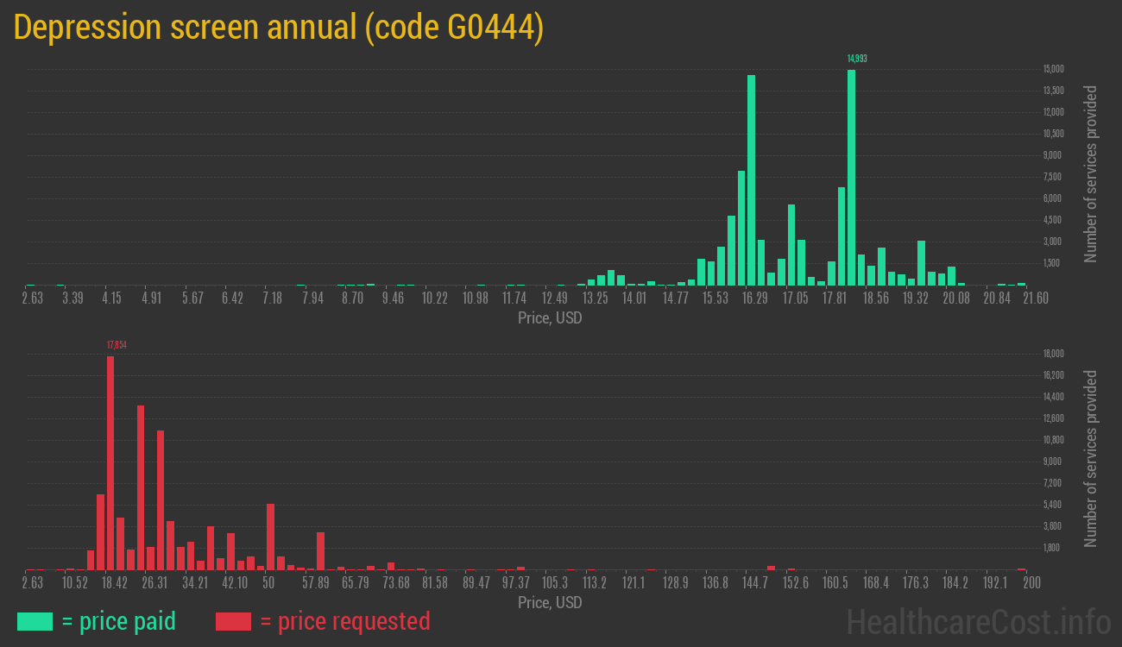Click the top chart's 'Number of services provided' title

click(x=1091, y=173)
